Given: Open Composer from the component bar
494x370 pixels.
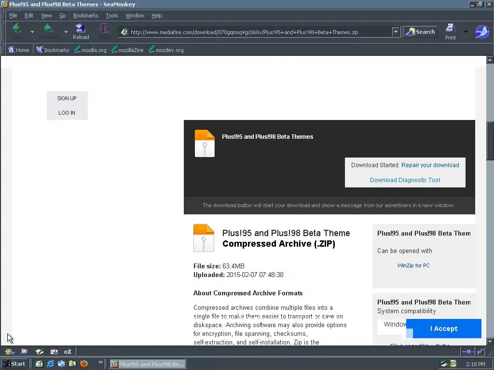Looking at the screenshot, I should coord(40,351).
